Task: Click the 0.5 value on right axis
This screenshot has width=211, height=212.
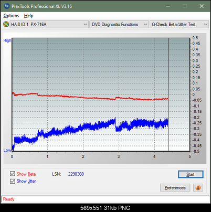Action: click(195, 38)
